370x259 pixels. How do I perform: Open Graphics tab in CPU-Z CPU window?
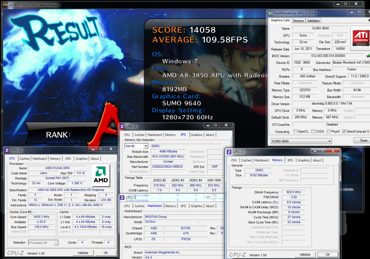(x=82, y=159)
